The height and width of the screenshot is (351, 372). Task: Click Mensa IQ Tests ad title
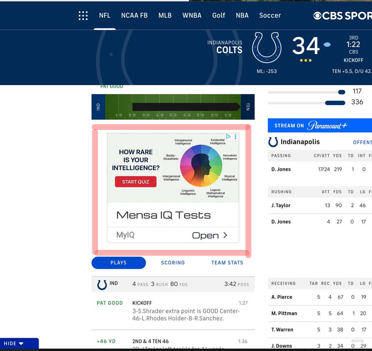coord(164,215)
